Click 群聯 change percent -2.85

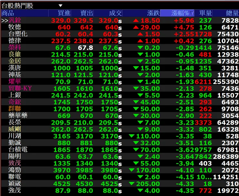click(185, 109)
